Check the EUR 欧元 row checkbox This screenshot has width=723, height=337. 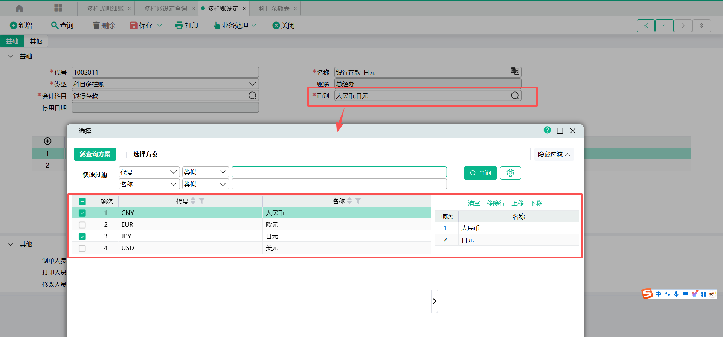tap(82, 225)
